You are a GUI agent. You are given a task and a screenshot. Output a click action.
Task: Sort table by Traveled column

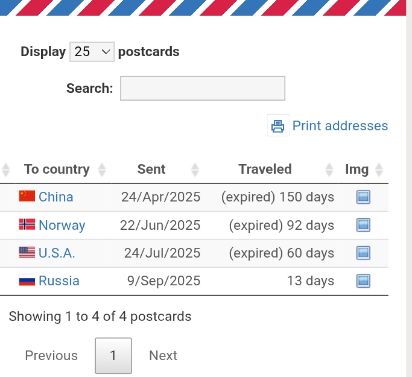265,169
